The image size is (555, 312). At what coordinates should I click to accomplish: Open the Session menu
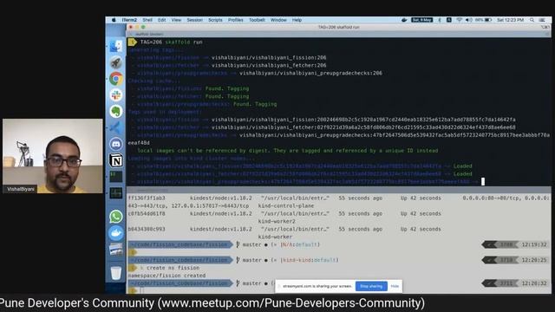pos(194,20)
